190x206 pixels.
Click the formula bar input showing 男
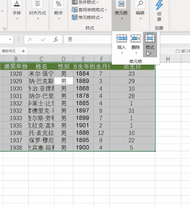[x=88, y=39]
